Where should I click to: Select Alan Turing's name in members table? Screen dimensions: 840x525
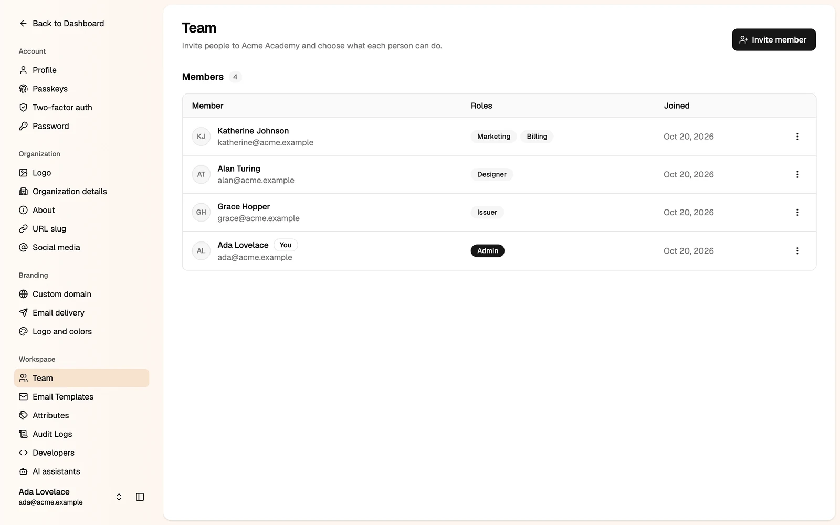coord(239,169)
